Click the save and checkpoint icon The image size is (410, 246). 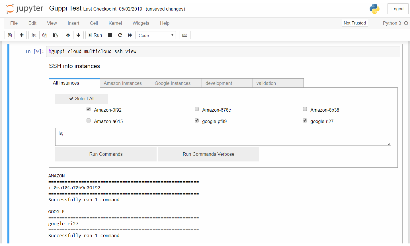(10, 35)
